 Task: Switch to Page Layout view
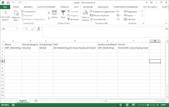click(127, 105)
